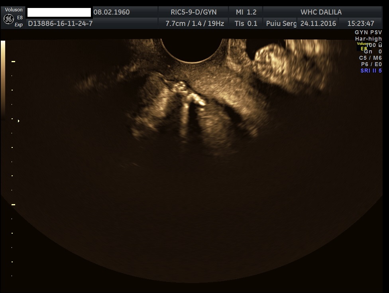Viewport: 389px width, 293px height.
Task: Select the RIC5-9-D/GYN probe label
Action: 194,12
